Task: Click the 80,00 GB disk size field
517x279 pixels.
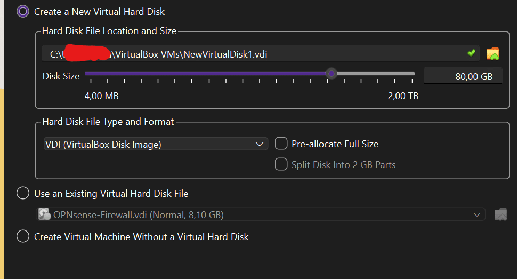Action: coord(463,76)
